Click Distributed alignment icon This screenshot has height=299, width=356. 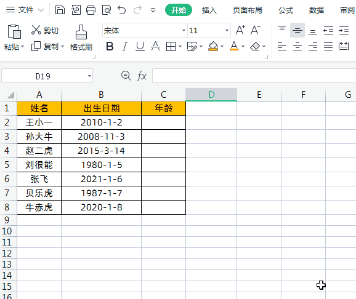point(344,47)
